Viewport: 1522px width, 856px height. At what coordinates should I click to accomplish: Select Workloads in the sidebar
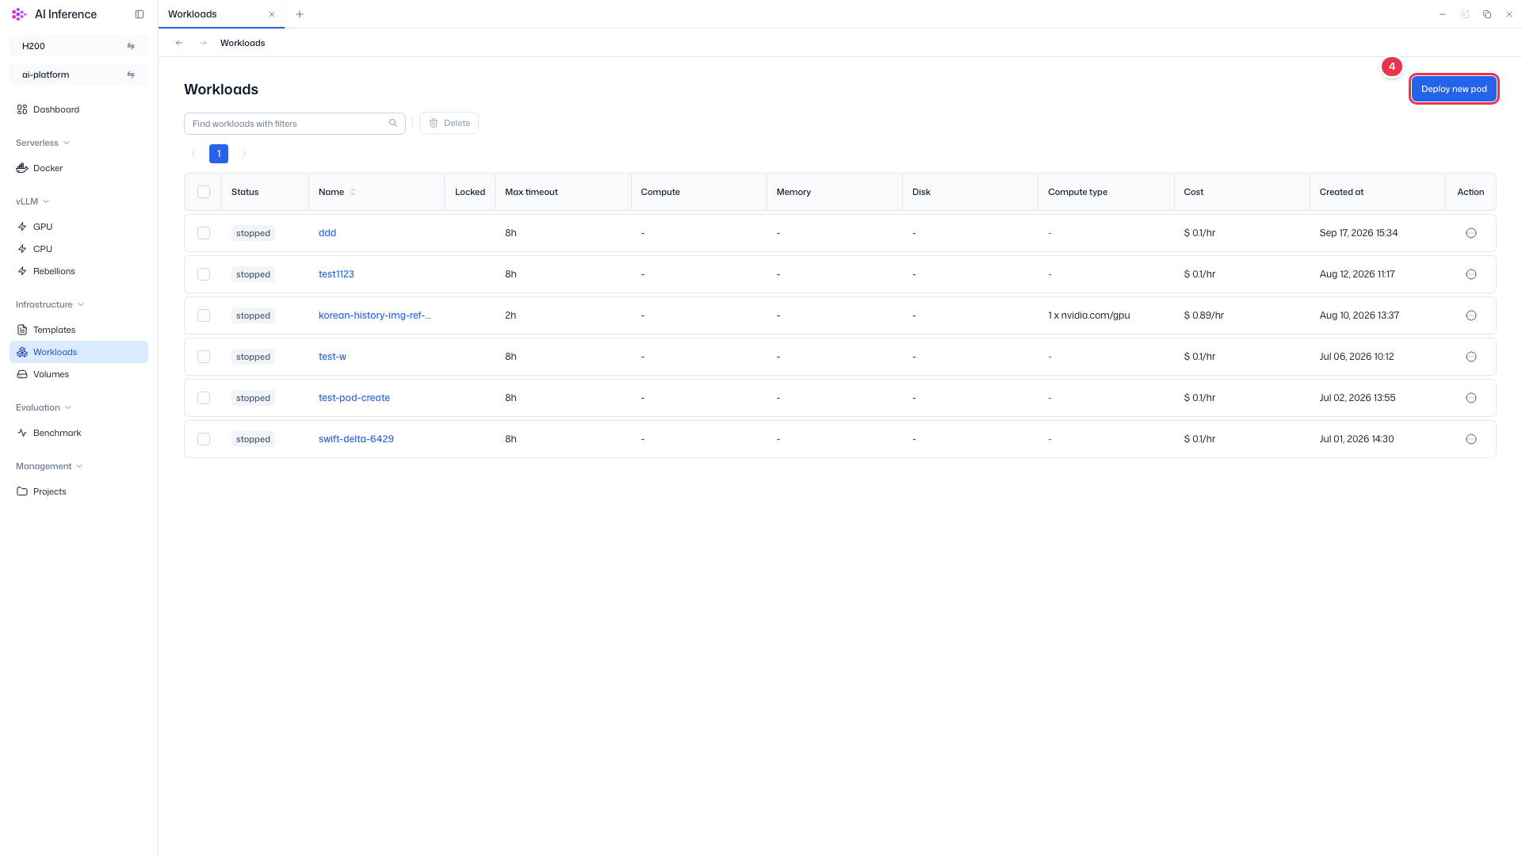[x=78, y=352]
